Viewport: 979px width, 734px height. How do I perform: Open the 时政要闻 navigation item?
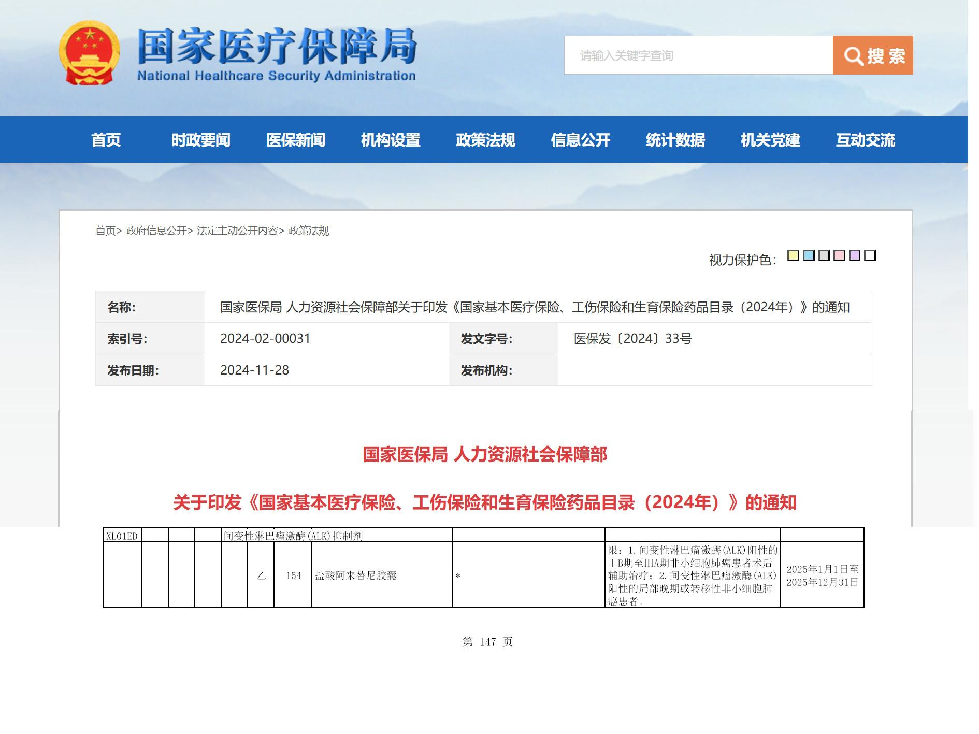201,140
